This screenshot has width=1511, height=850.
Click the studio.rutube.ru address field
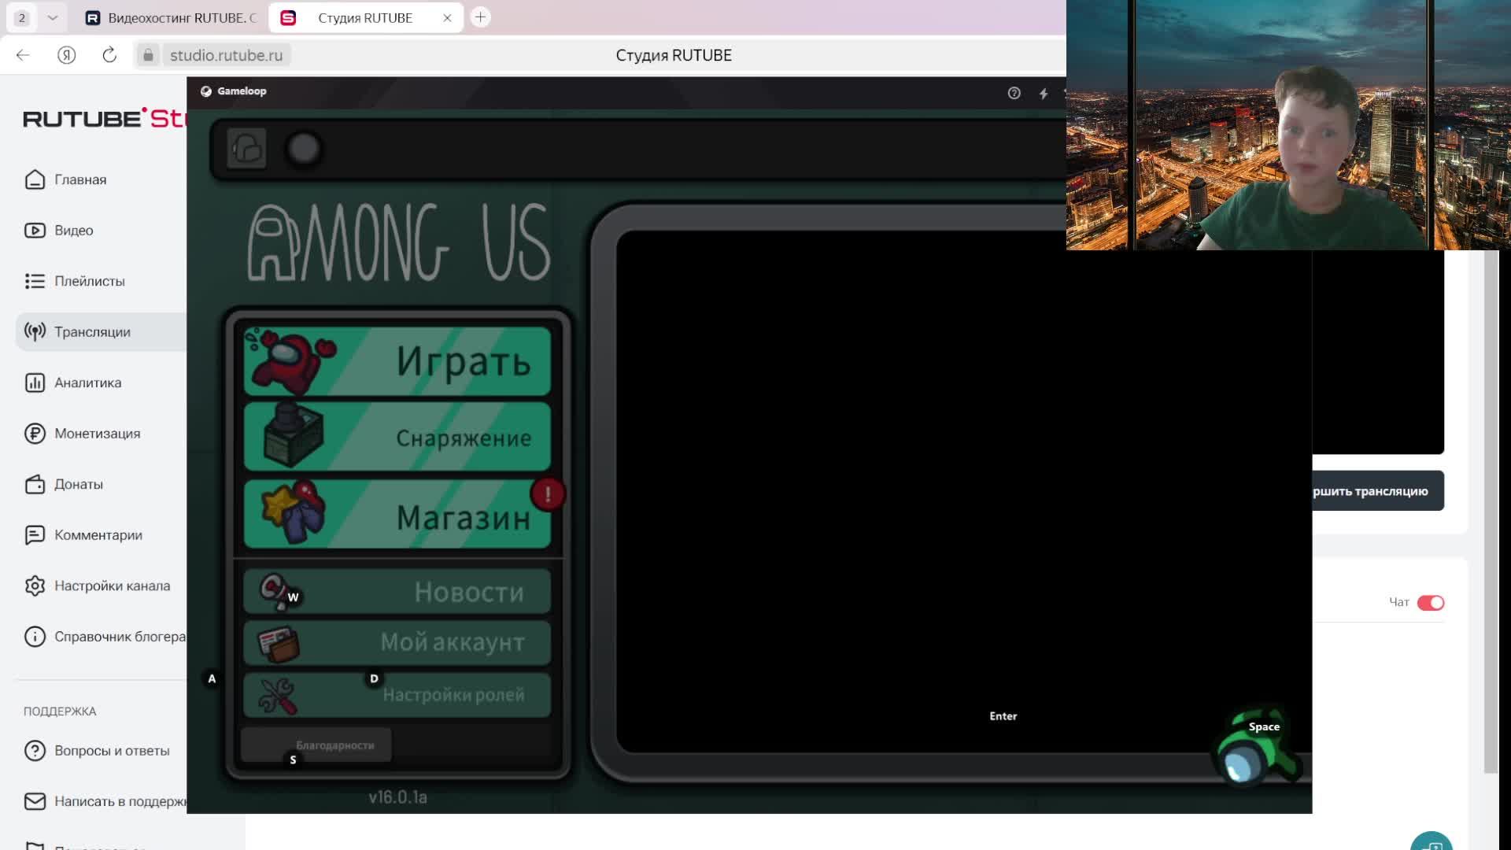click(x=226, y=55)
